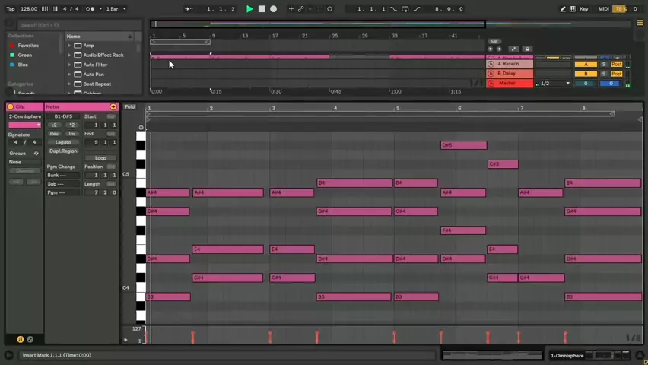Toggle Draw Mode pencil icon
This screenshot has width=648, height=365.
(x=563, y=8)
